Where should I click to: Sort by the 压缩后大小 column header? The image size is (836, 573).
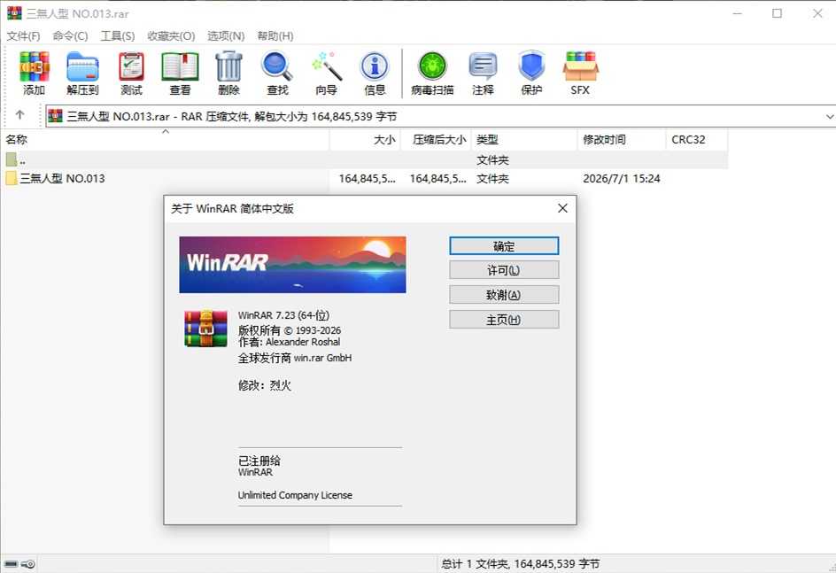click(x=436, y=140)
